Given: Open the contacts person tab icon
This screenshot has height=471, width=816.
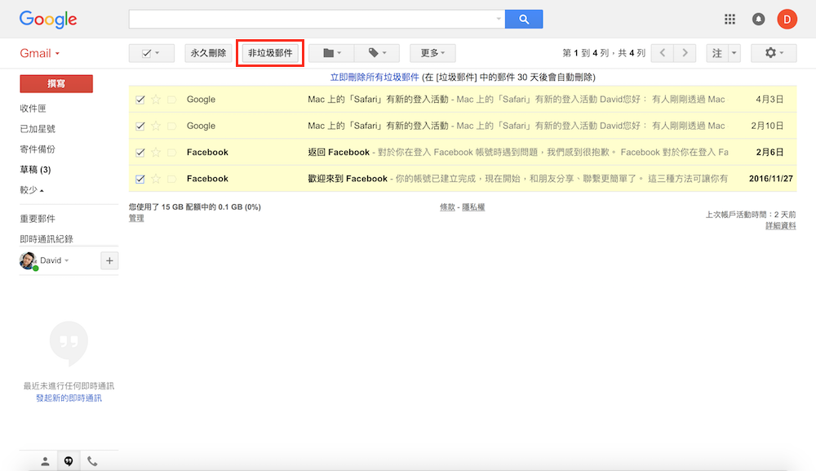Looking at the screenshot, I should coord(45,461).
